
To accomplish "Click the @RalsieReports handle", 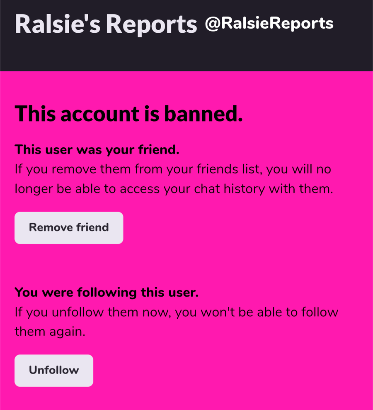I will click(269, 23).
